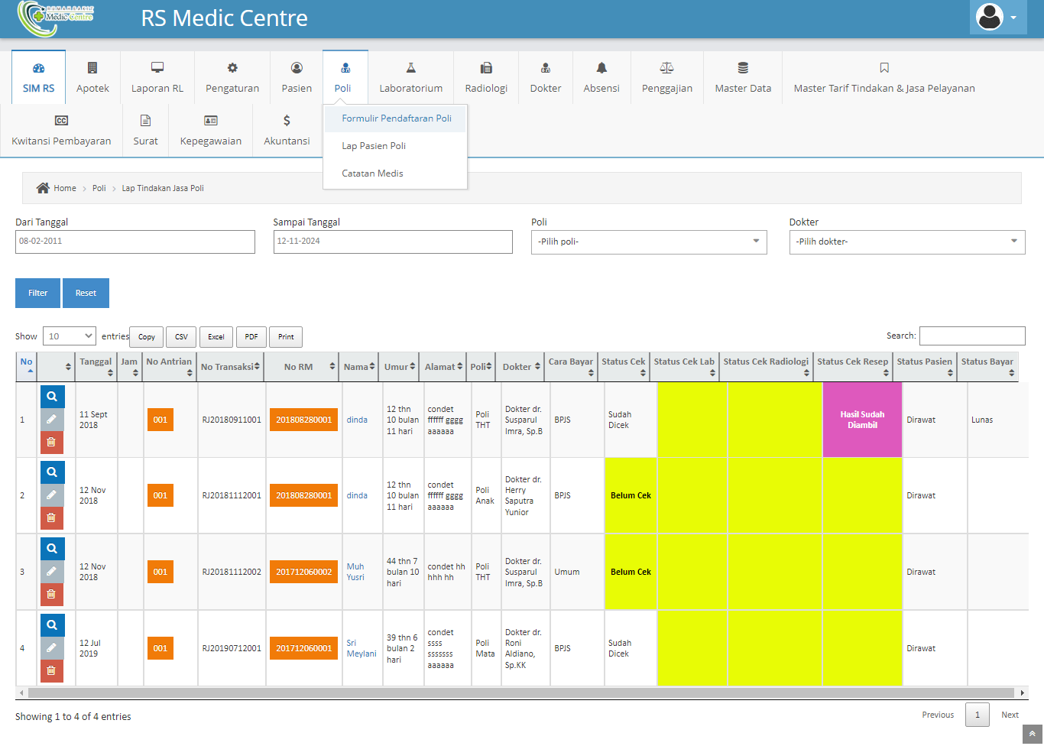1044x746 pixels.
Task: Sort the table by the Tanggal column header
Action: (x=96, y=366)
